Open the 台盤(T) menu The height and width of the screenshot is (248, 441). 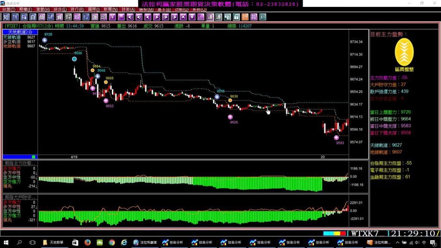(x=9, y=9)
